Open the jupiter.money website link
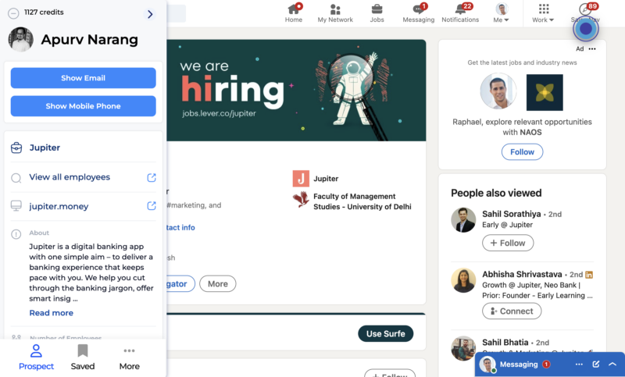This screenshot has height=377, width=625. coord(59,206)
